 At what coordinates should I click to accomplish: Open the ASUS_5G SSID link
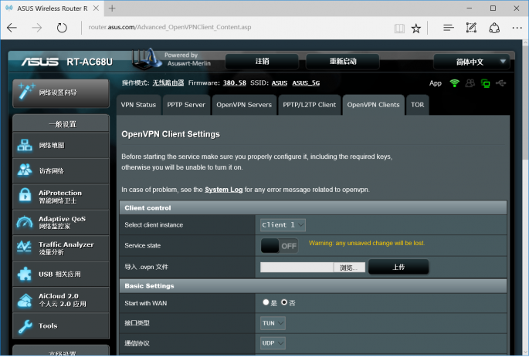[306, 83]
